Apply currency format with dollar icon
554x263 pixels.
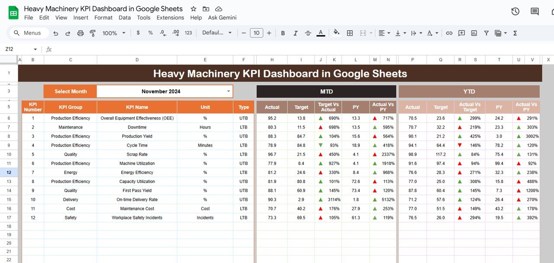click(138, 33)
